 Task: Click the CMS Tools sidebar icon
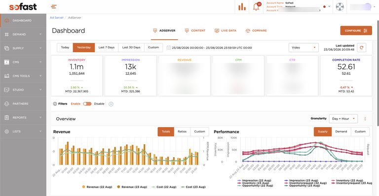click(x=7, y=76)
